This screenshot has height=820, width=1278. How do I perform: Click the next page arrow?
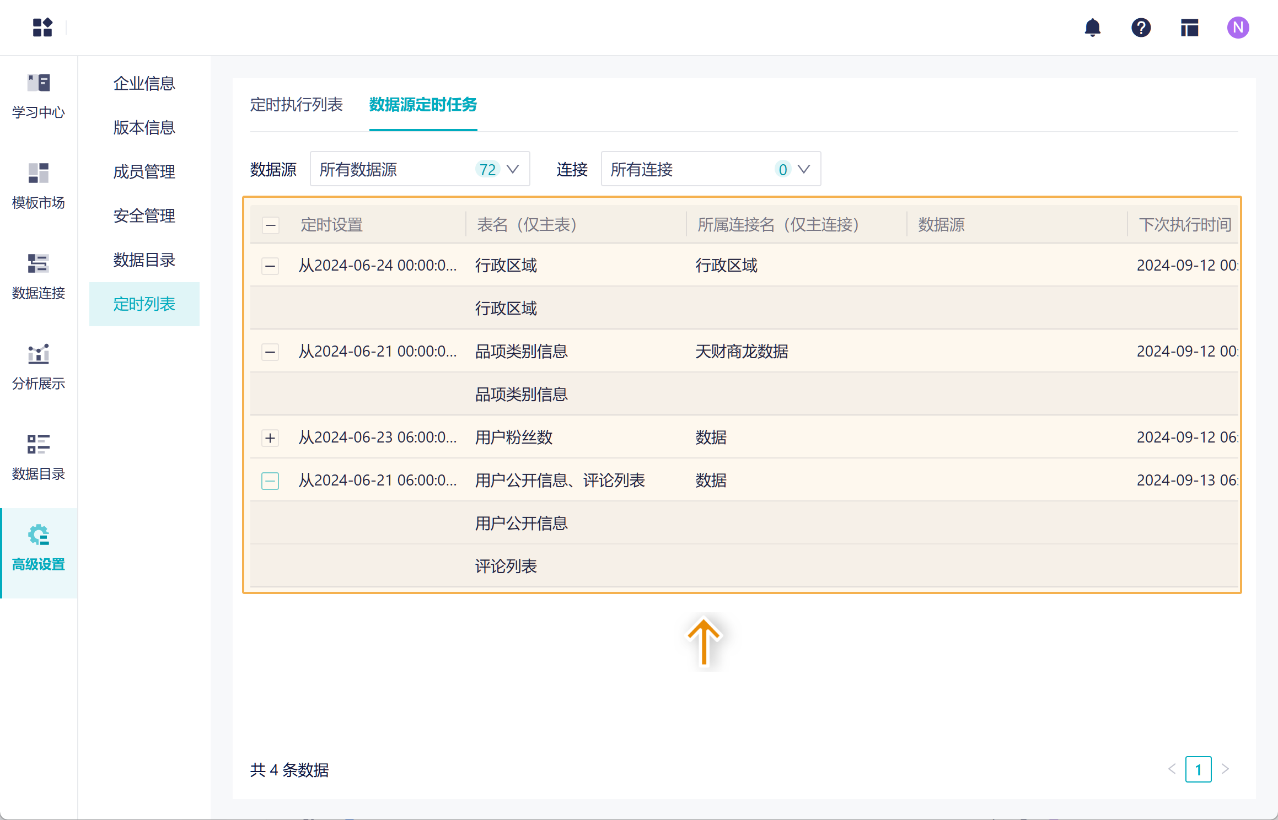[1225, 769]
